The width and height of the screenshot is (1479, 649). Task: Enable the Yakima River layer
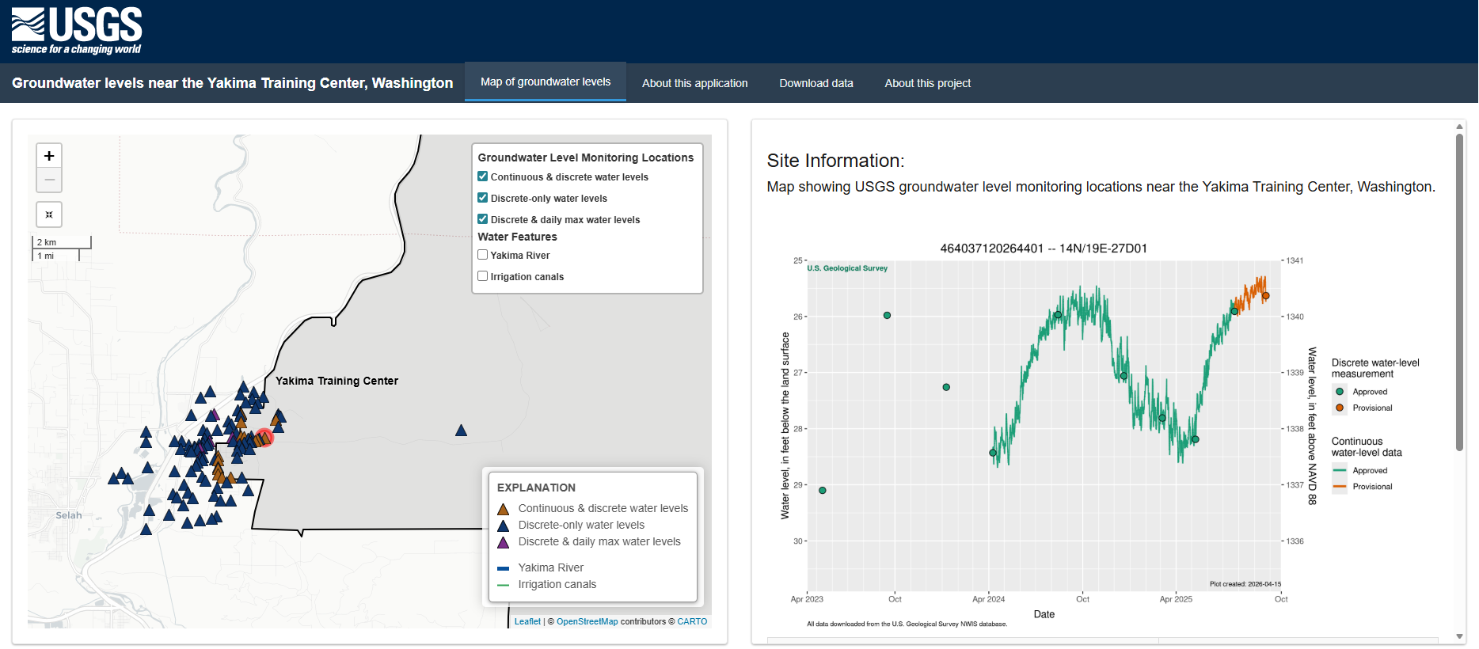[483, 255]
